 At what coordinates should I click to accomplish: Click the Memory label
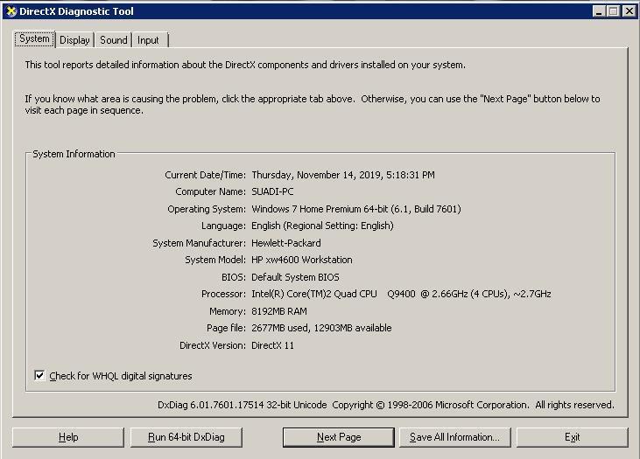coord(228,311)
